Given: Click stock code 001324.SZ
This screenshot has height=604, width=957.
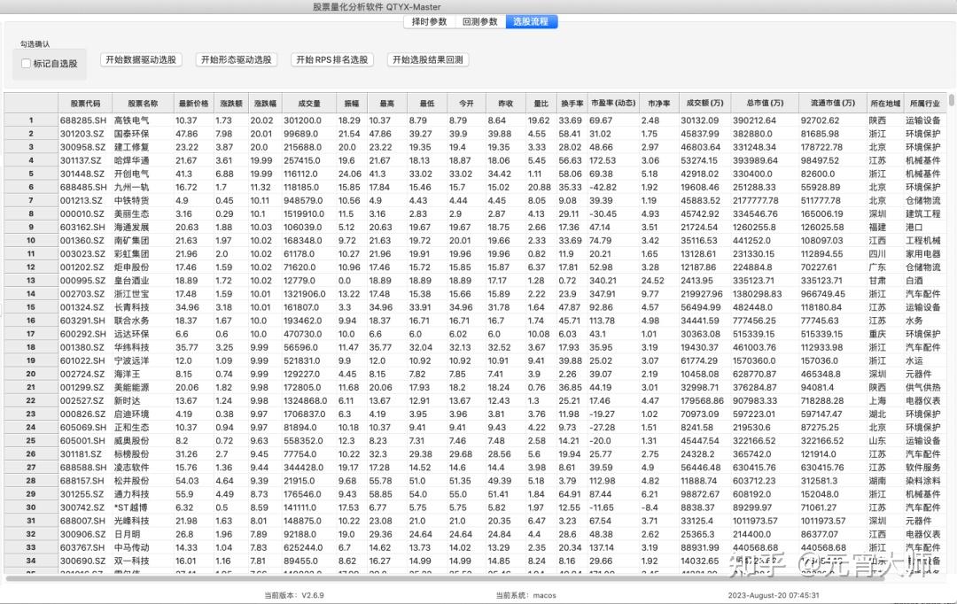Looking at the screenshot, I should pyautogui.click(x=82, y=307).
